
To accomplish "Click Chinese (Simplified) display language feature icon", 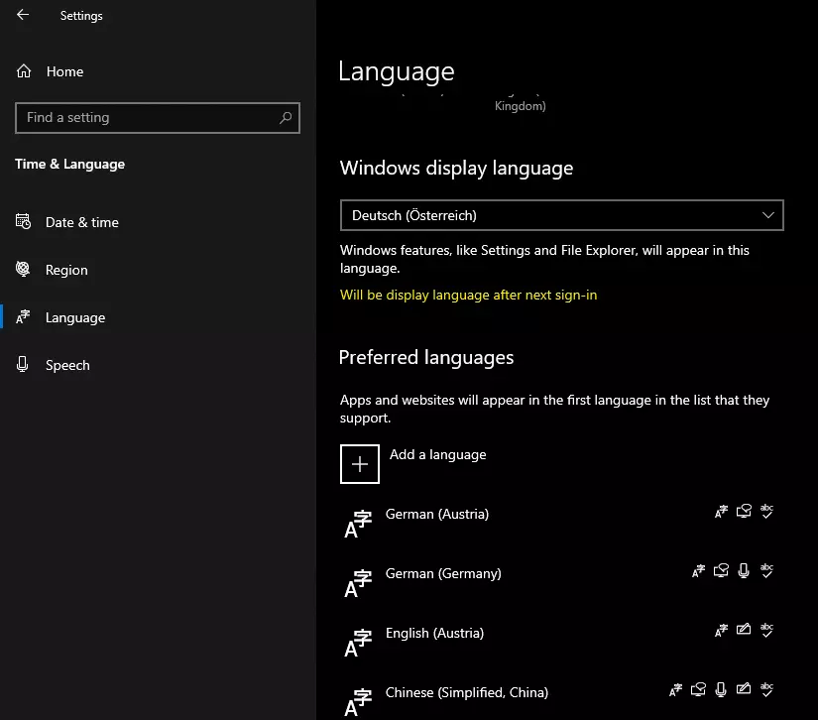I will [x=675, y=689].
